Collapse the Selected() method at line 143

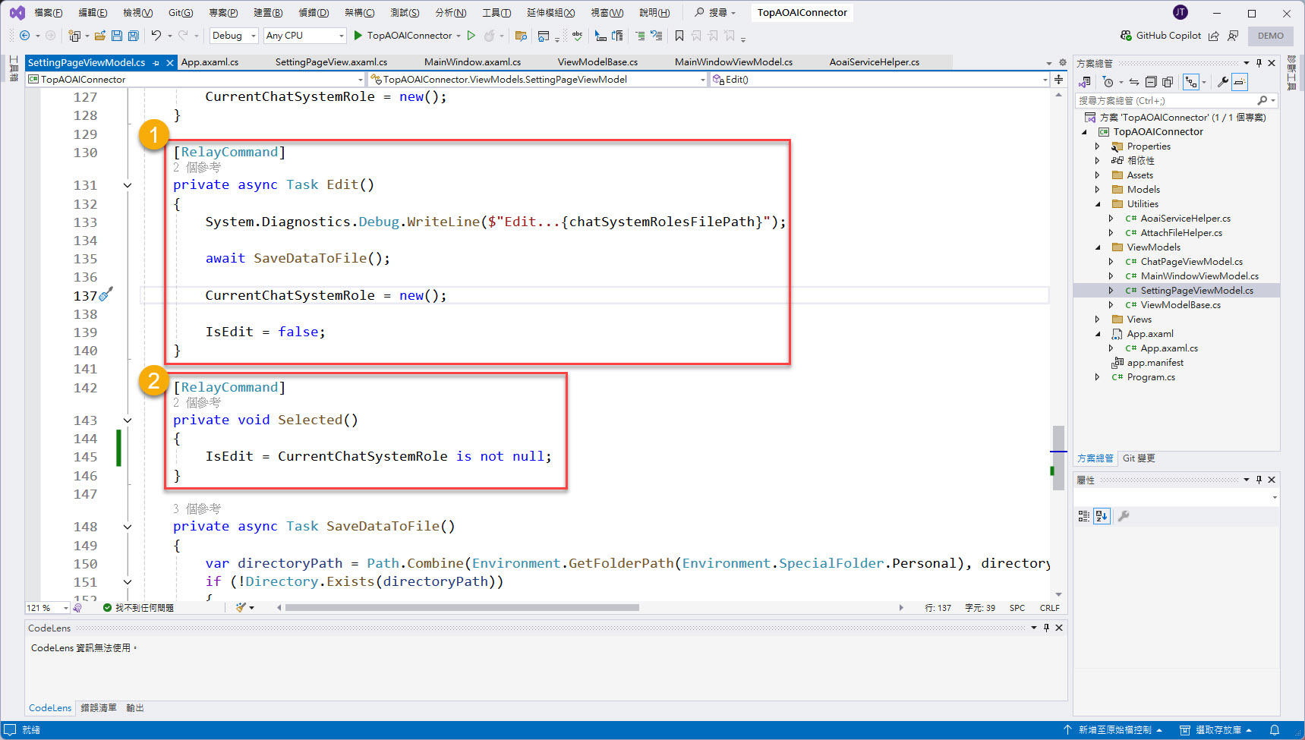point(128,420)
